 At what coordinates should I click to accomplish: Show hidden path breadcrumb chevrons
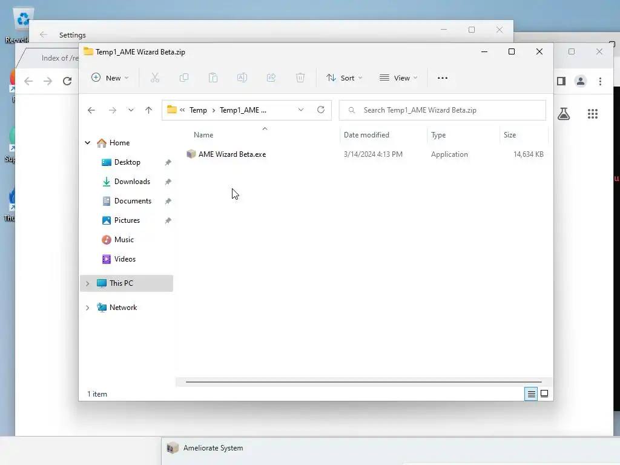click(x=182, y=110)
